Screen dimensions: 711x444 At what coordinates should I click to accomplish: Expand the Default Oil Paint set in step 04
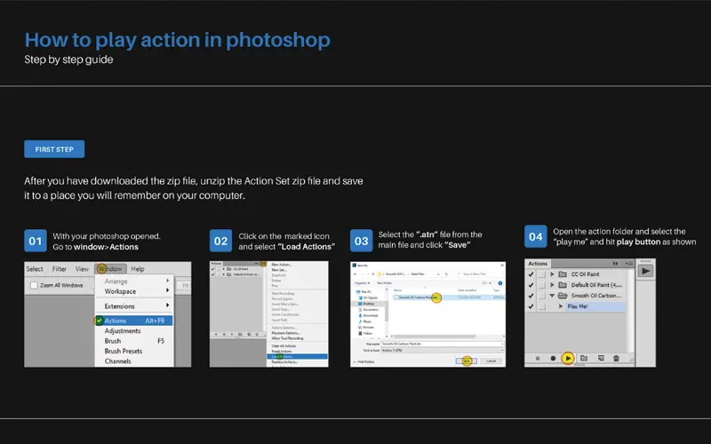point(552,285)
